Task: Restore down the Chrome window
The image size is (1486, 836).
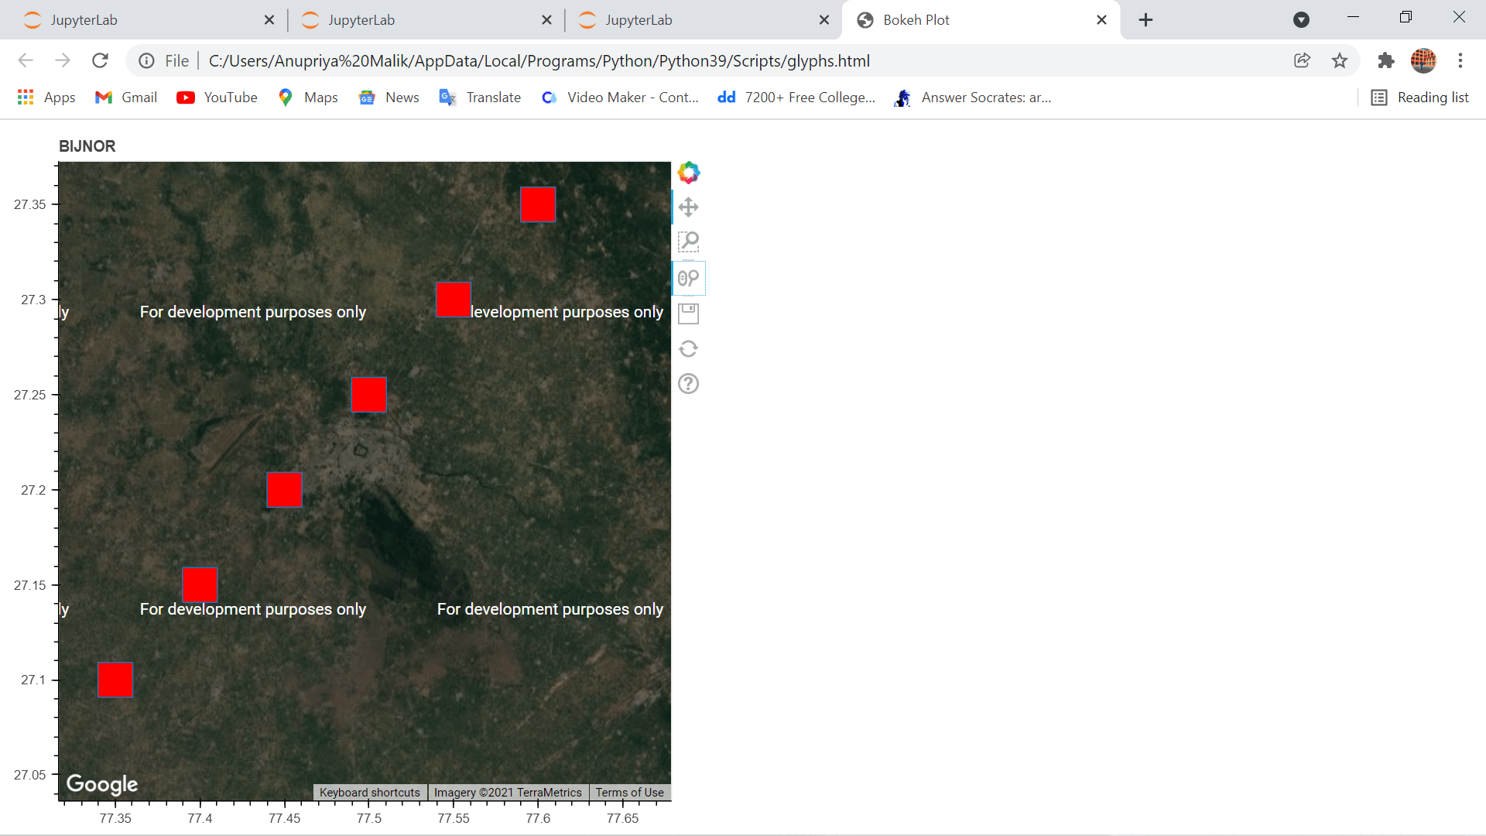Action: tap(1406, 17)
